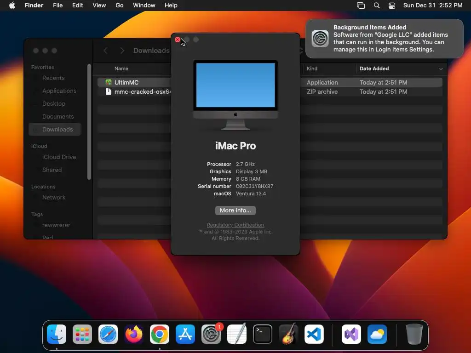The width and height of the screenshot is (471, 353).
Task: Go forward in Finder window
Action: coord(122,51)
